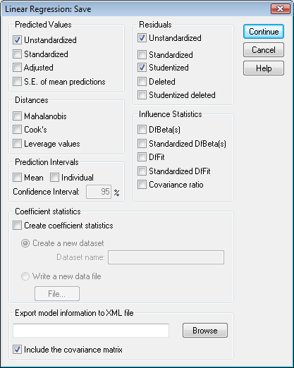Focus the XML file path field
The image size is (294, 368).
click(91, 331)
